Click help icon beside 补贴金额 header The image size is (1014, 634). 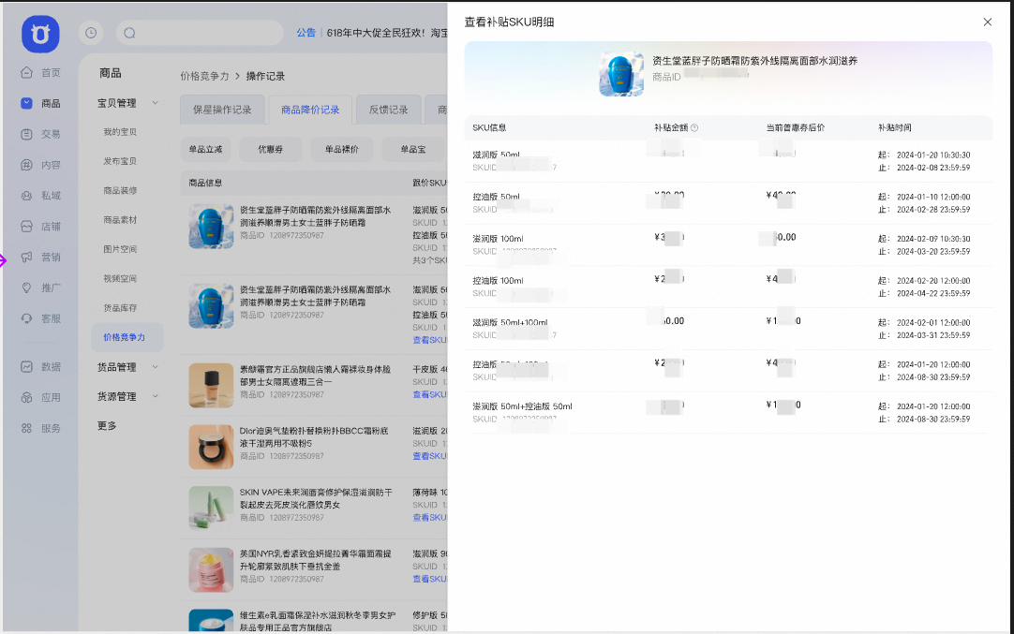coord(694,128)
